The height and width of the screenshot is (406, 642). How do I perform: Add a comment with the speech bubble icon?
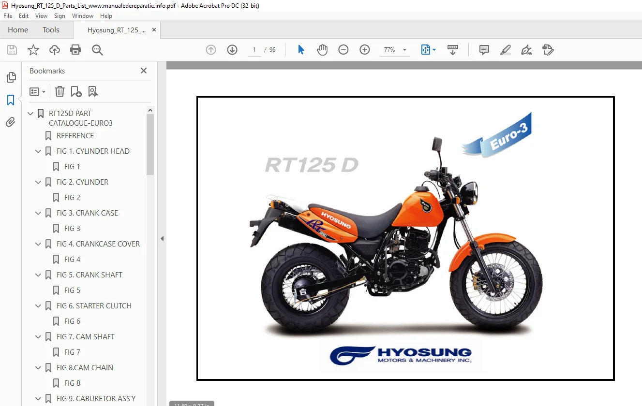point(484,50)
